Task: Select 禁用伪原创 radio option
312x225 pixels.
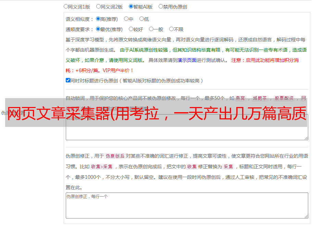Action: (161, 6)
